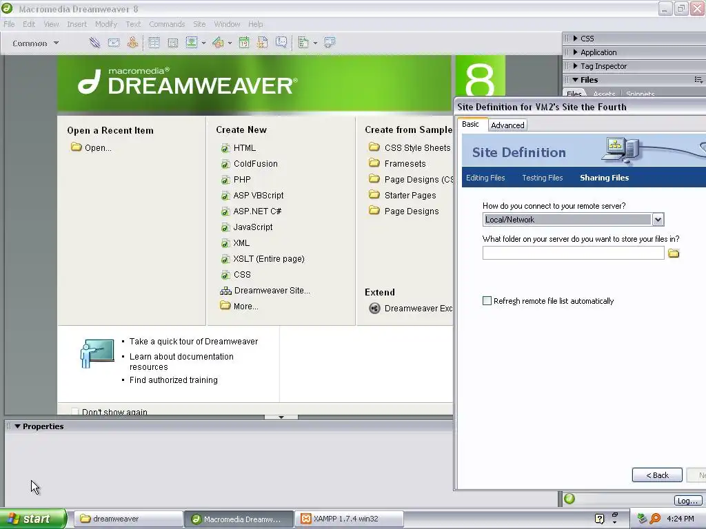Click the More... folder link
The image size is (706, 529).
[239, 307]
